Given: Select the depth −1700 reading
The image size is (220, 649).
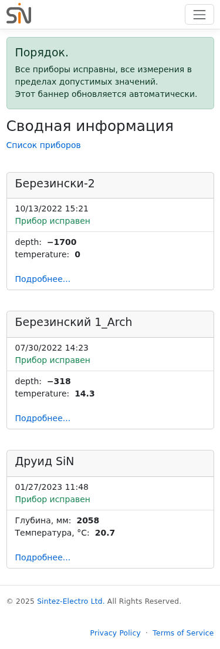Looking at the screenshot, I should click(x=46, y=242).
